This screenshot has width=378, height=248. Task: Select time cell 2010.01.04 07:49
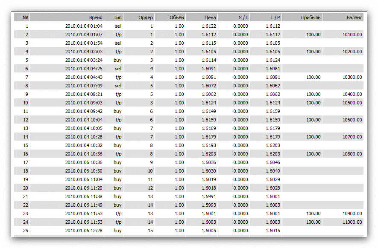[x=84, y=86]
